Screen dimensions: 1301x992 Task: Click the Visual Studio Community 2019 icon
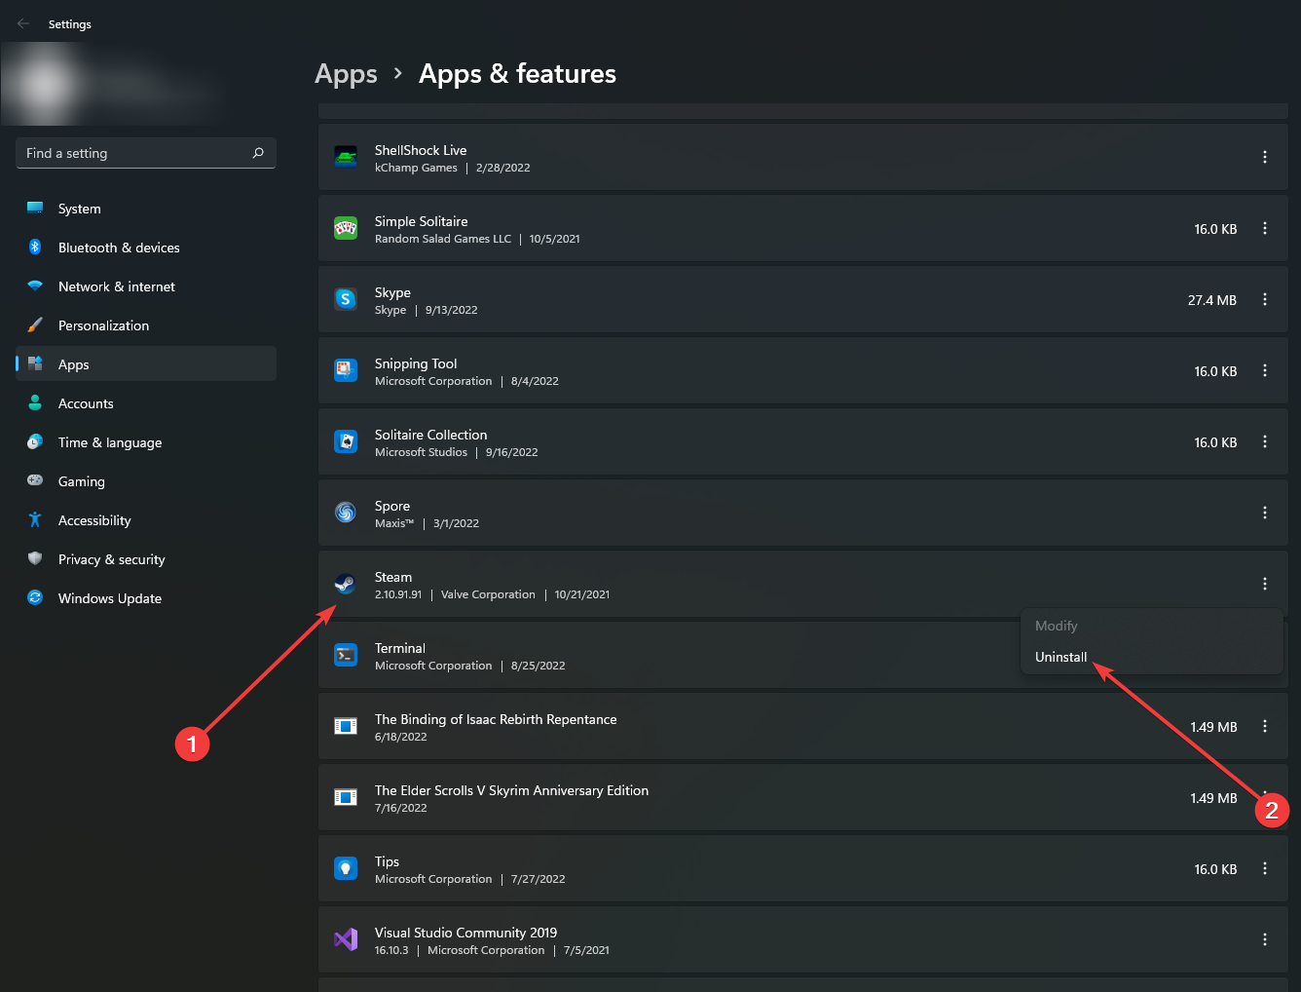pyautogui.click(x=346, y=939)
